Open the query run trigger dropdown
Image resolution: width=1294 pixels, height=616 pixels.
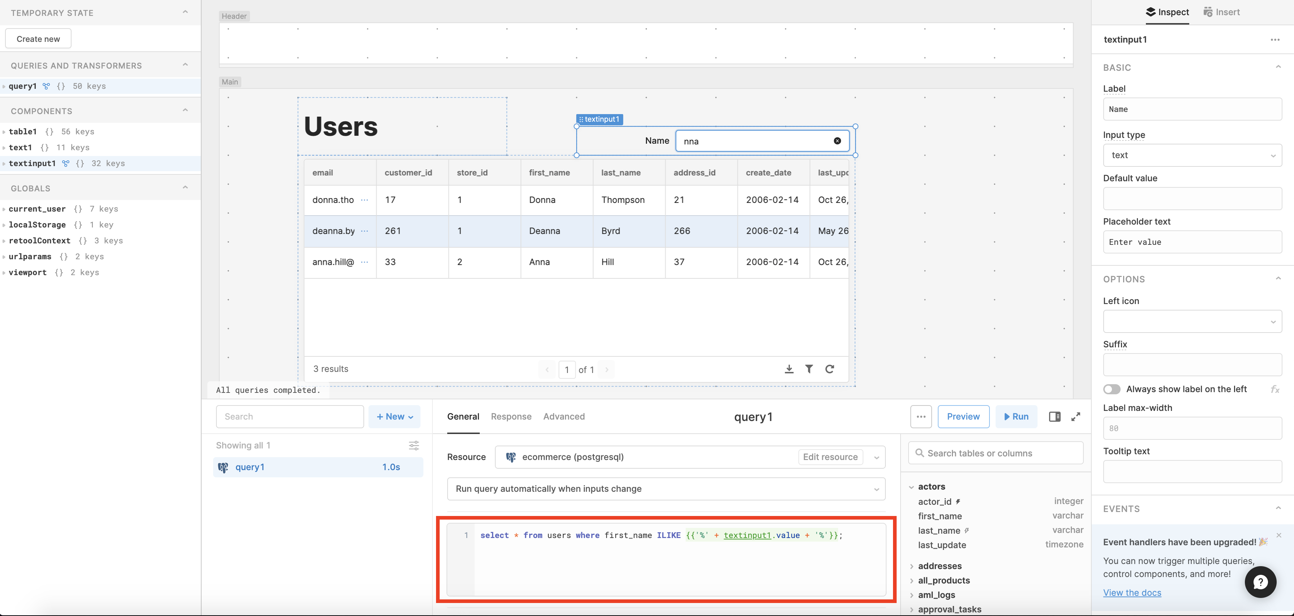click(x=666, y=489)
